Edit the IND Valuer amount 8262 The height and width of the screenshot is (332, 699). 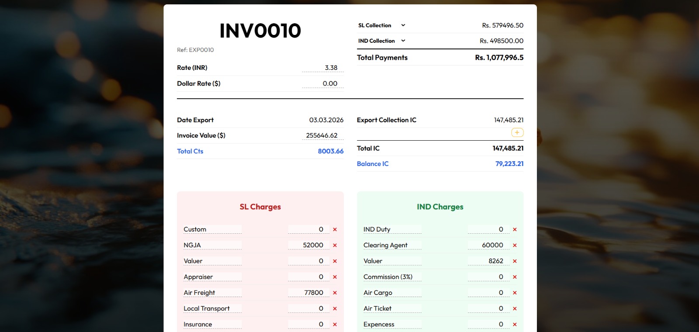click(x=488, y=261)
